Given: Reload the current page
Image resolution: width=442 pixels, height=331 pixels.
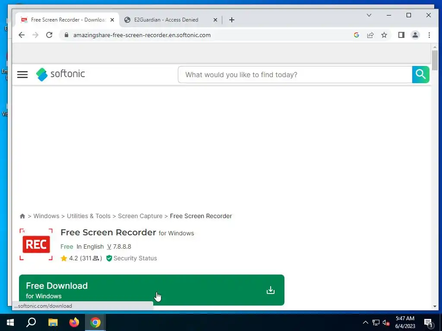Looking at the screenshot, I should pos(49,35).
